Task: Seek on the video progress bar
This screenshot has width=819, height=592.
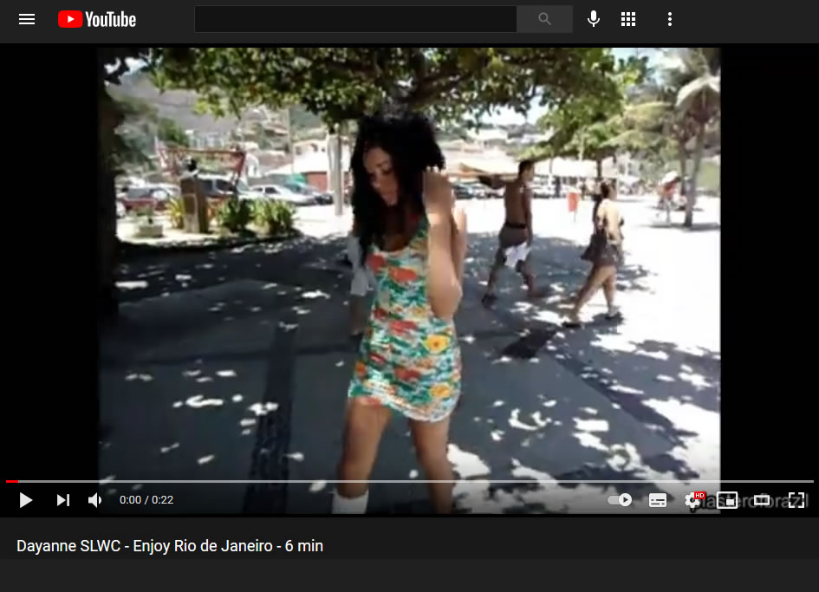Action: click(x=407, y=481)
